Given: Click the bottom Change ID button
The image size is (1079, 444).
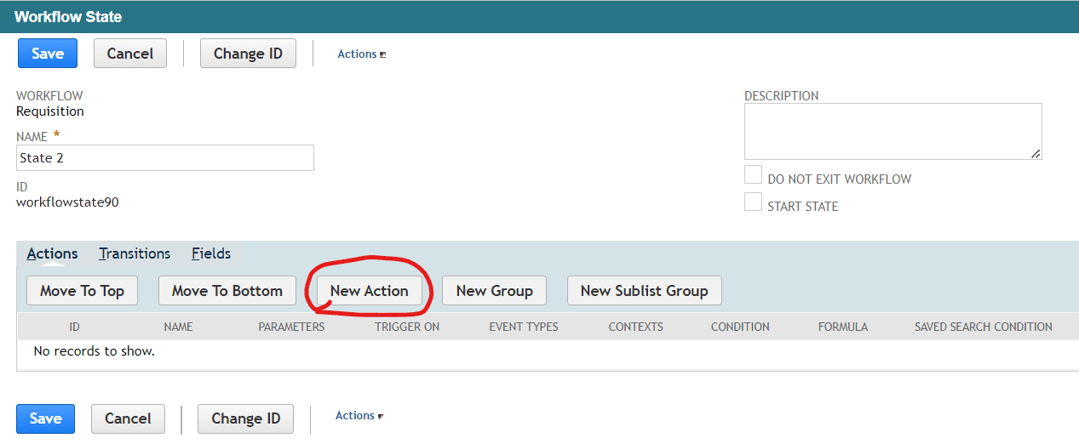Looking at the screenshot, I should tap(246, 418).
